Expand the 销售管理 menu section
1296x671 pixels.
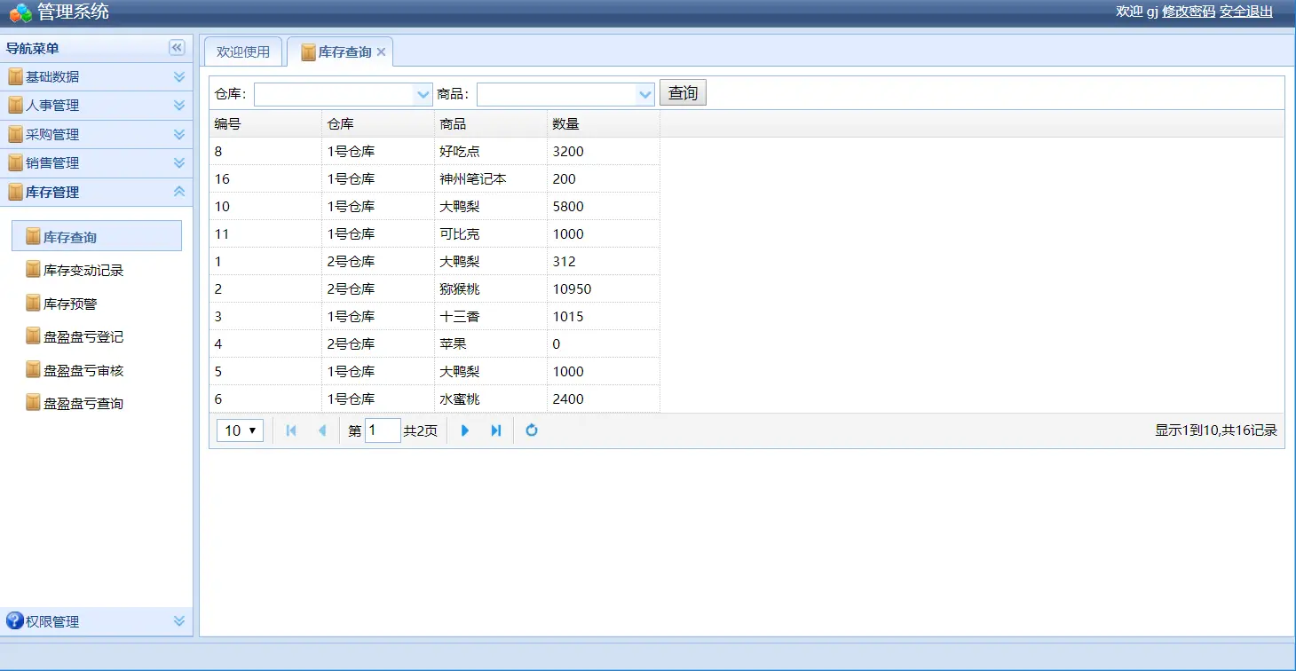(x=179, y=162)
